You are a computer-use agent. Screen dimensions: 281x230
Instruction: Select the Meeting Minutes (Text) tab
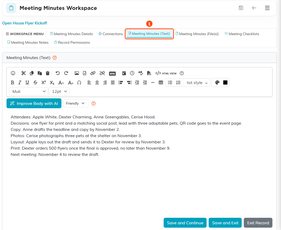[x=149, y=34]
